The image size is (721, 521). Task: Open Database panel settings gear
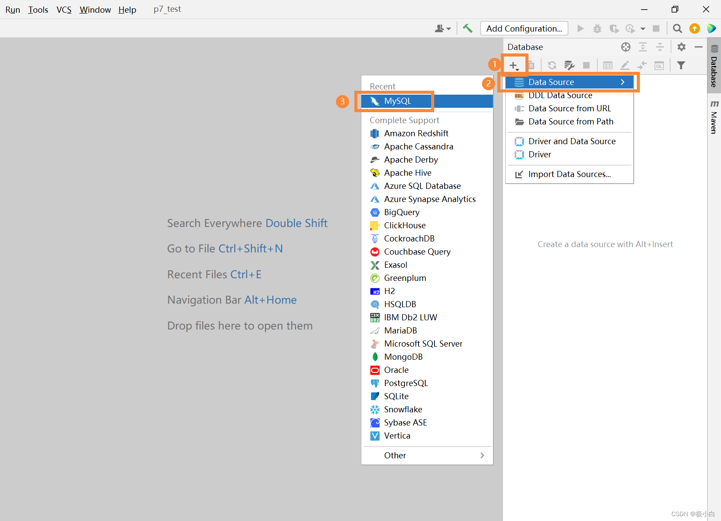click(682, 47)
